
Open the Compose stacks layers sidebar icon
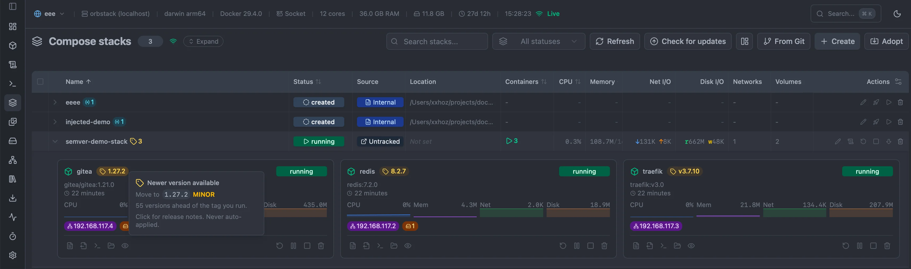tap(13, 103)
